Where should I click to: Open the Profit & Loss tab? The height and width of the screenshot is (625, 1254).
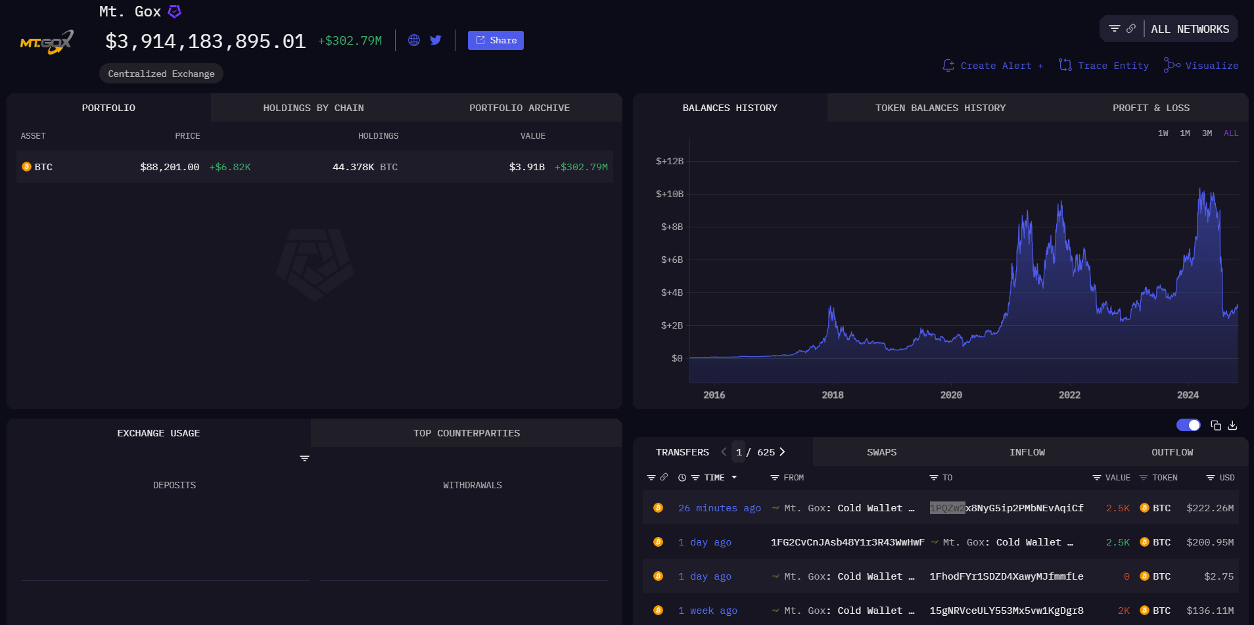[x=1150, y=108]
